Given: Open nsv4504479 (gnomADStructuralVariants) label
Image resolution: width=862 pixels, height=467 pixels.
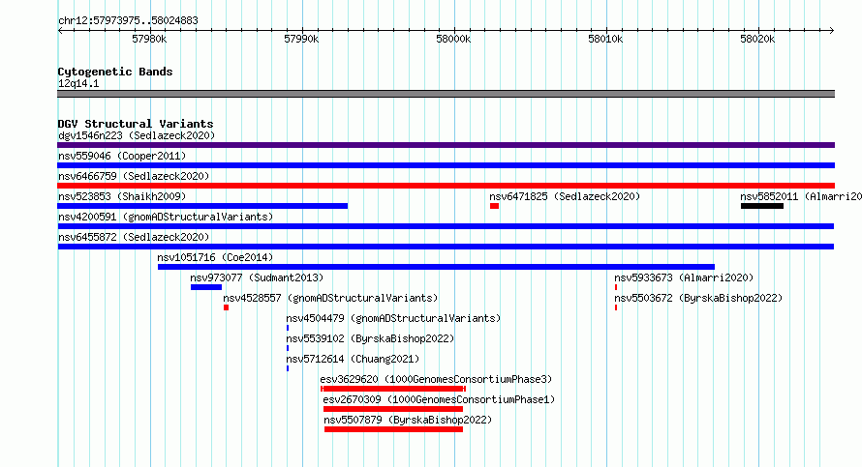Looking at the screenshot, I should click(393, 318).
